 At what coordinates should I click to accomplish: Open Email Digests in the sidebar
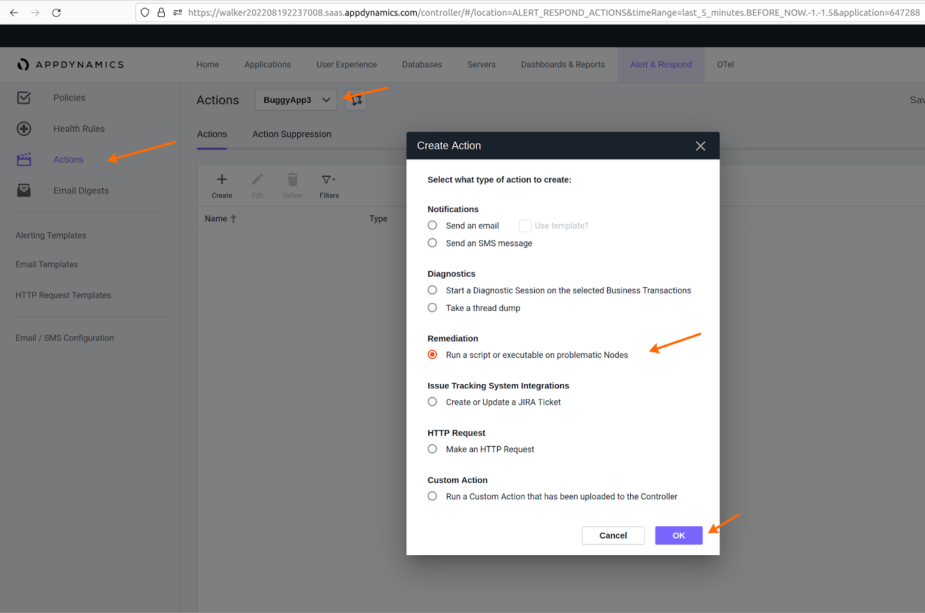[x=82, y=191]
